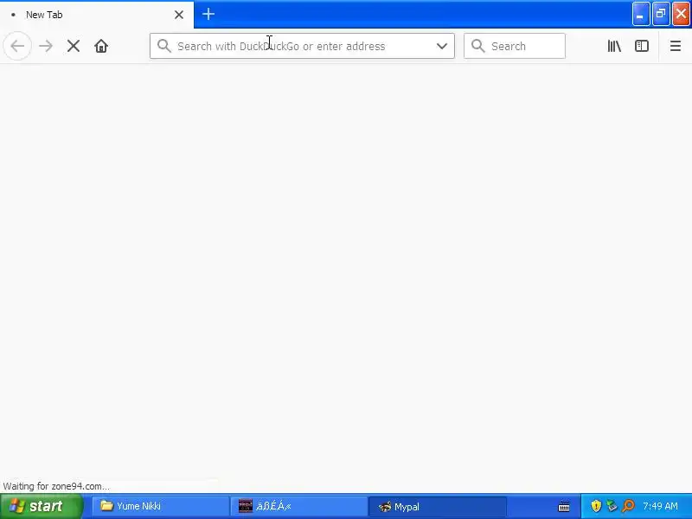Viewport: 692px width, 519px height.
Task: Select the Mypal taskbar button
Action: point(437,506)
